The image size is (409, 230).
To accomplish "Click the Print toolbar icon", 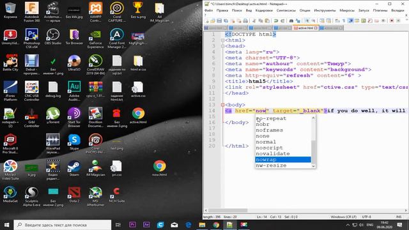I will coord(245,20).
